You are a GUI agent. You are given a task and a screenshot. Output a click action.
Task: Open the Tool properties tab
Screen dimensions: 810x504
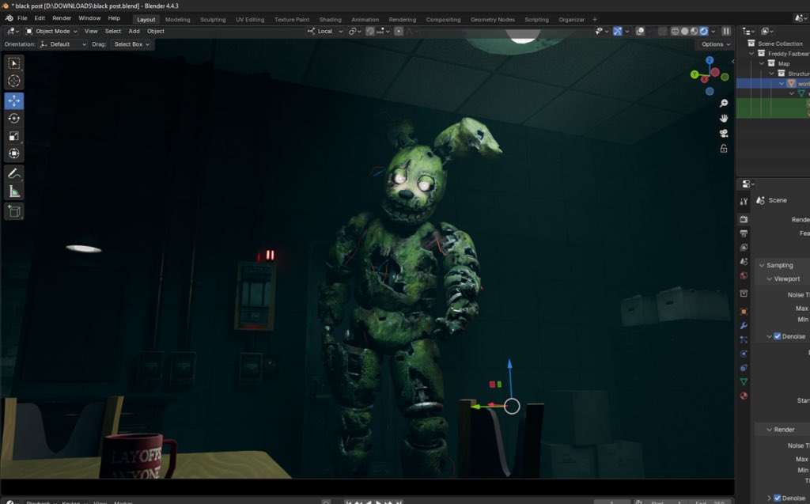[744, 202]
